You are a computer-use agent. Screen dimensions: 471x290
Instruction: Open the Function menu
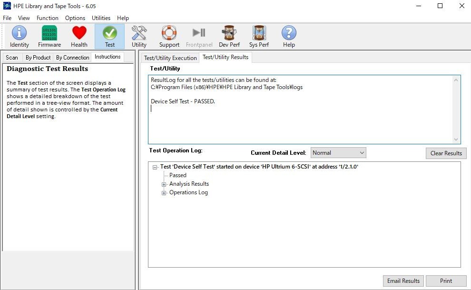[48, 18]
